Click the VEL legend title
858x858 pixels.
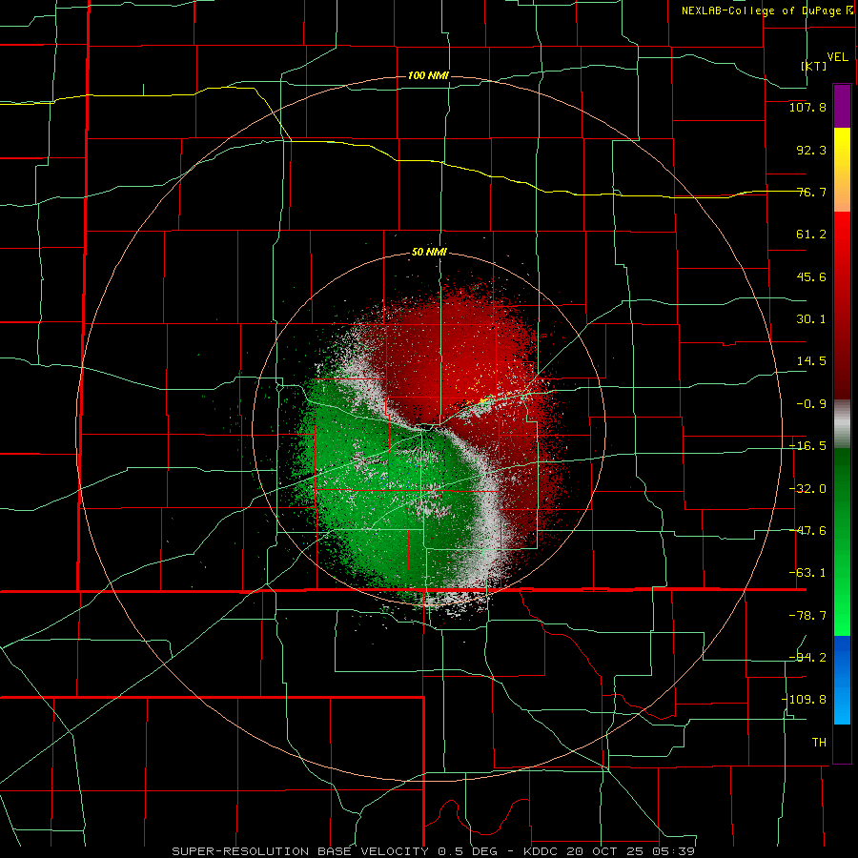[837, 57]
